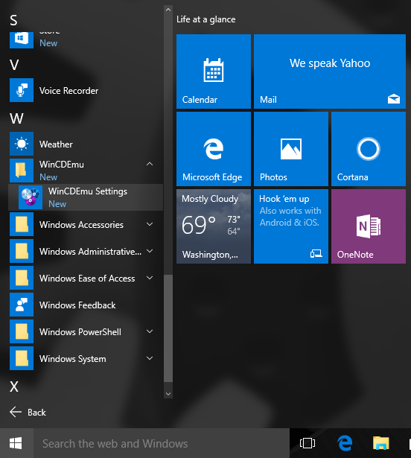Click the letter W section header

pyautogui.click(x=16, y=118)
